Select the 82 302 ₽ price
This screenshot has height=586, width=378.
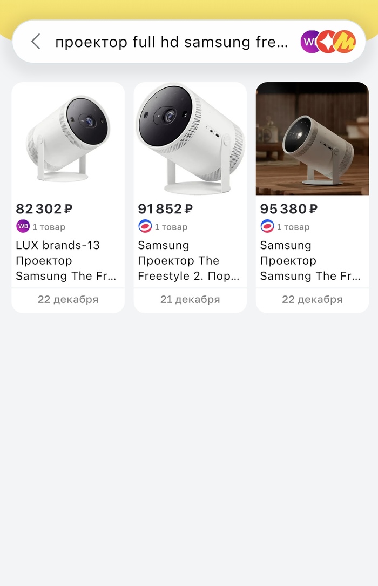[44, 209]
